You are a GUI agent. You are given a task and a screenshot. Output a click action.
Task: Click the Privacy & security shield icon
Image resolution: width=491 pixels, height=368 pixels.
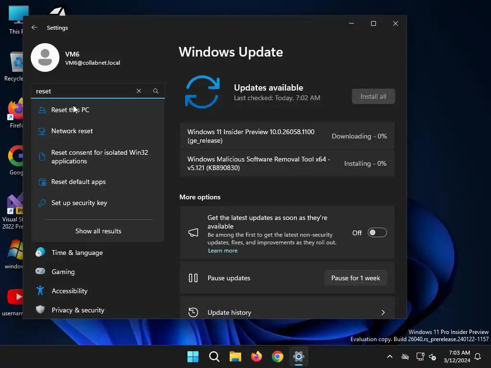coord(40,310)
